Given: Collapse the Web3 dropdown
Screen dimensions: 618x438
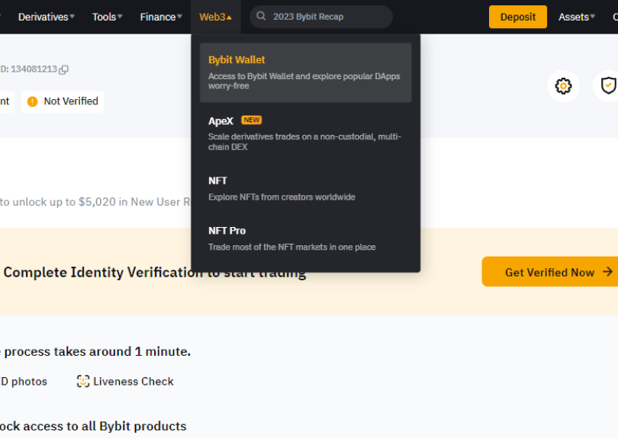Looking at the screenshot, I should pos(216,17).
